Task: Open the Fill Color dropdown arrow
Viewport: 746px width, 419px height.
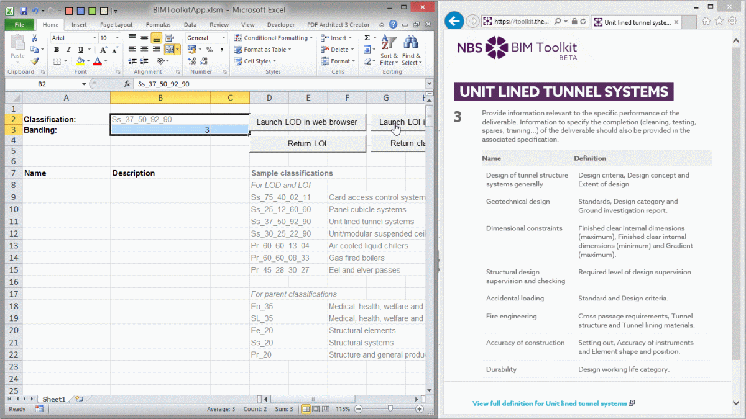Action: [x=88, y=60]
